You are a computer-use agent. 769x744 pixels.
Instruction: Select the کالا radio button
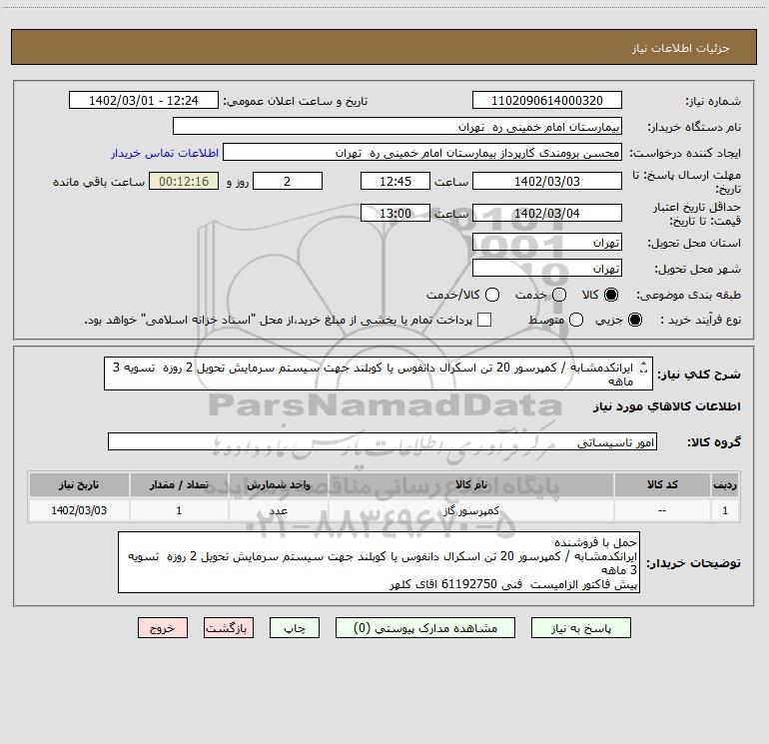click(x=611, y=295)
